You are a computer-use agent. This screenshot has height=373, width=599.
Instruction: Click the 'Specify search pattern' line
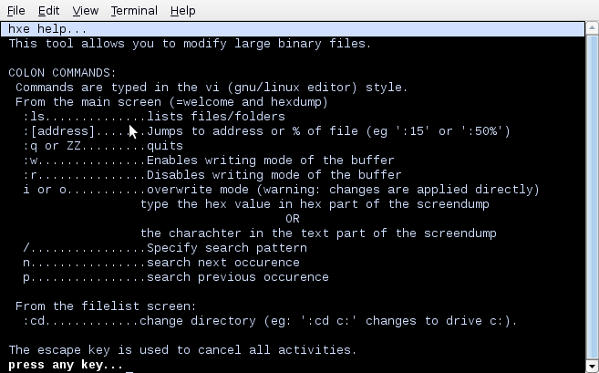point(165,248)
